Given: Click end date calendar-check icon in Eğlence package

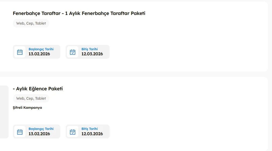Looking at the screenshot, I should pyautogui.click(x=73, y=132).
